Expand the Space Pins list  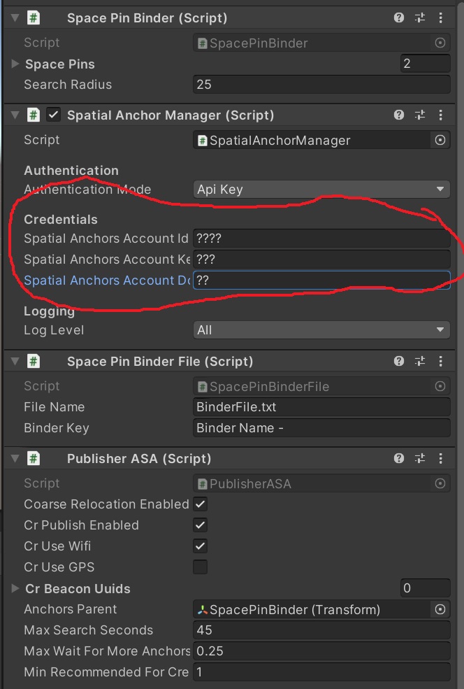15,64
